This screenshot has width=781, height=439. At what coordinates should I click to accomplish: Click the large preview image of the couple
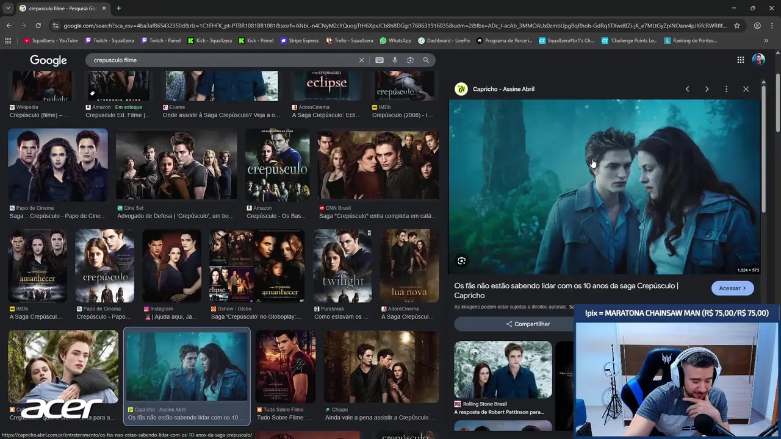click(605, 187)
